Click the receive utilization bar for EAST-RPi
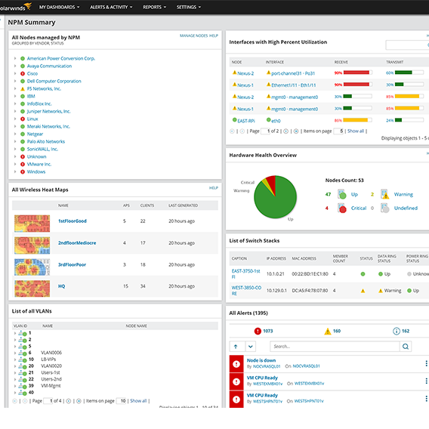 click(x=358, y=120)
